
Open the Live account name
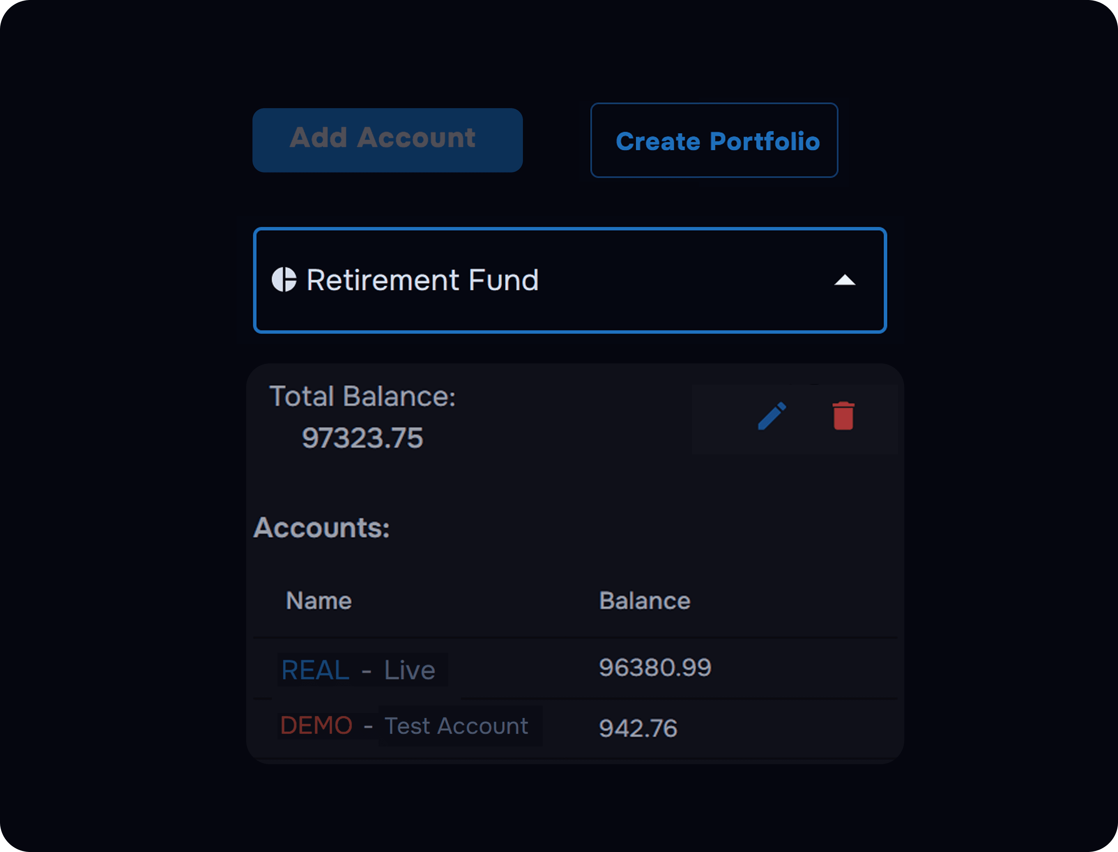click(x=410, y=670)
